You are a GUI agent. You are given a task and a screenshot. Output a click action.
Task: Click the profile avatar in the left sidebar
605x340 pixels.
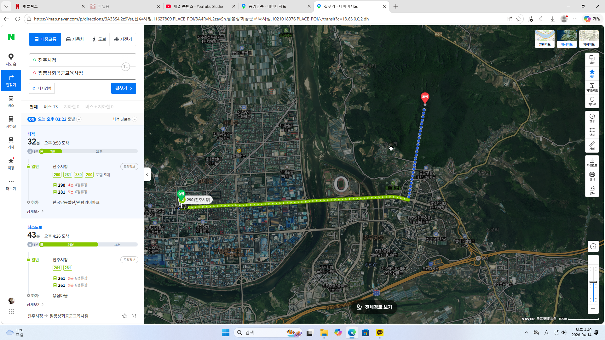pos(11,301)
